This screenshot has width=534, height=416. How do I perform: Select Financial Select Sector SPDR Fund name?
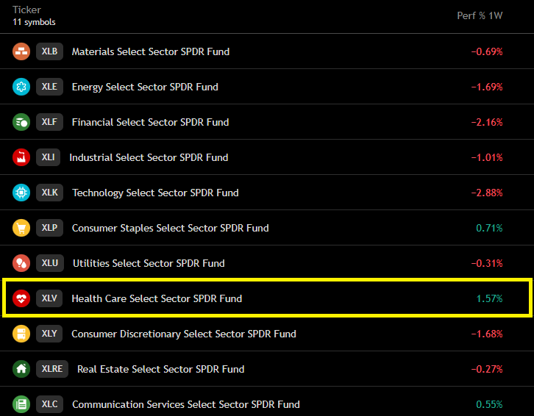coord(150,122)
